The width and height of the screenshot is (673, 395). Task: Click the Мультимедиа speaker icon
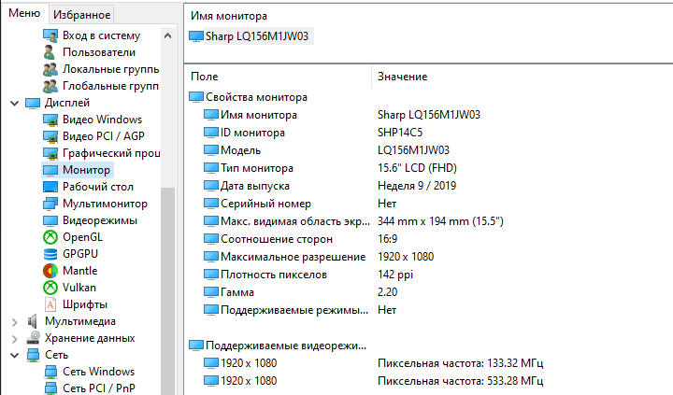[x=33, y=321]
